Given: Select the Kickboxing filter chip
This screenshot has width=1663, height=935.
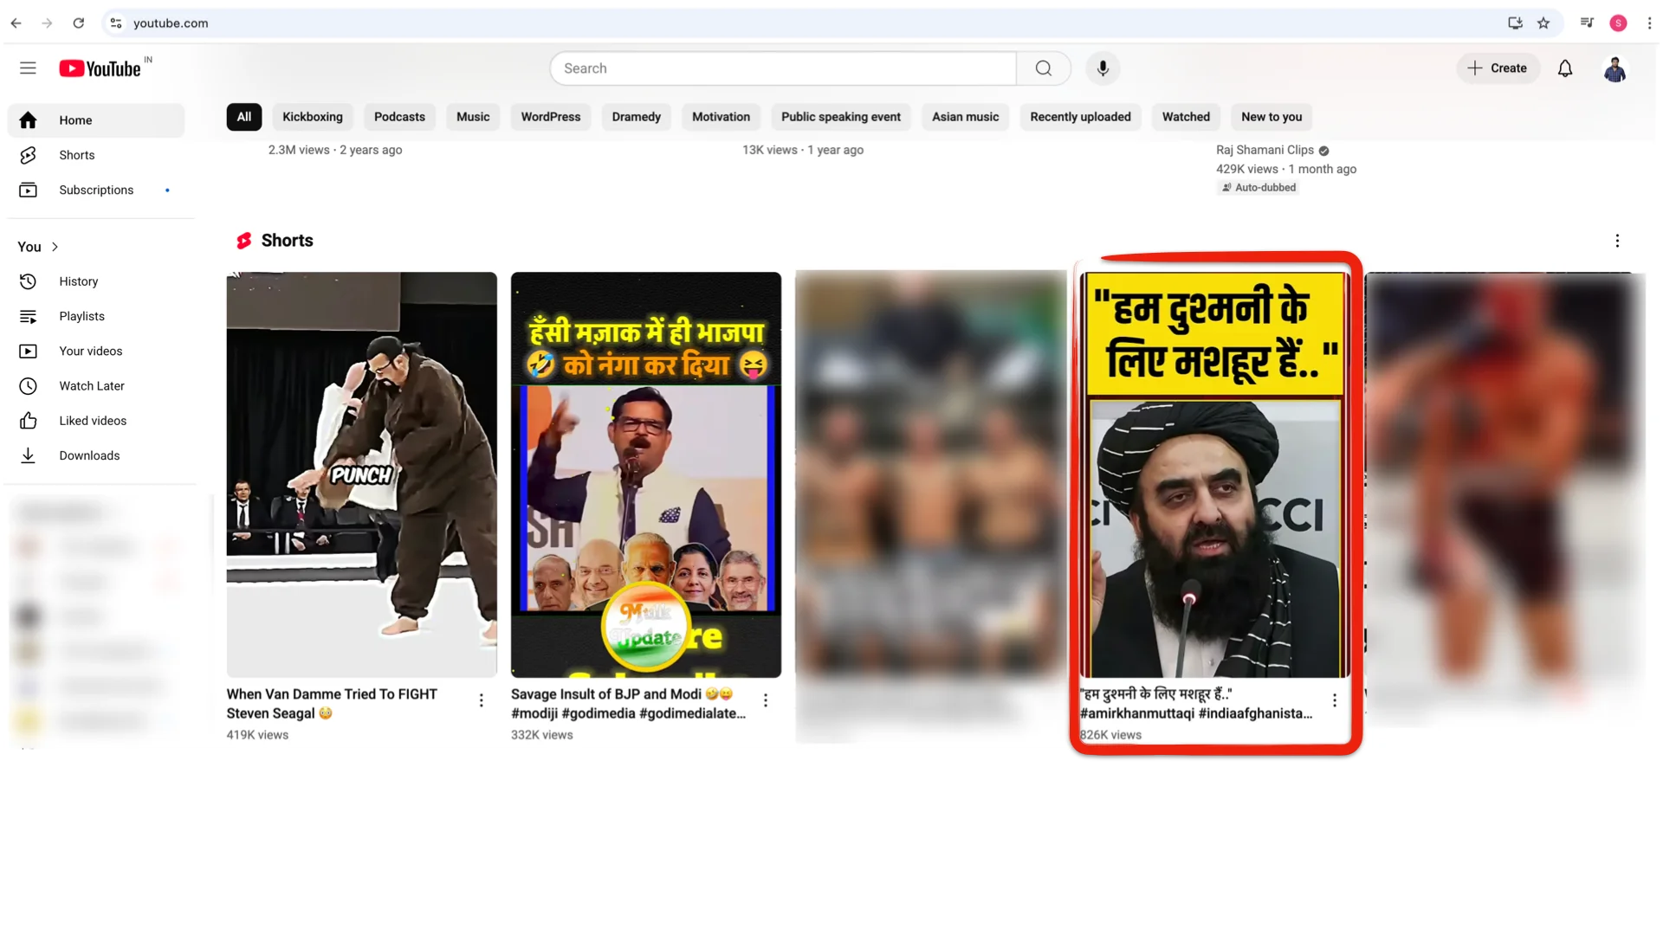Looking at the screenshot, I should tap(312, 117).
